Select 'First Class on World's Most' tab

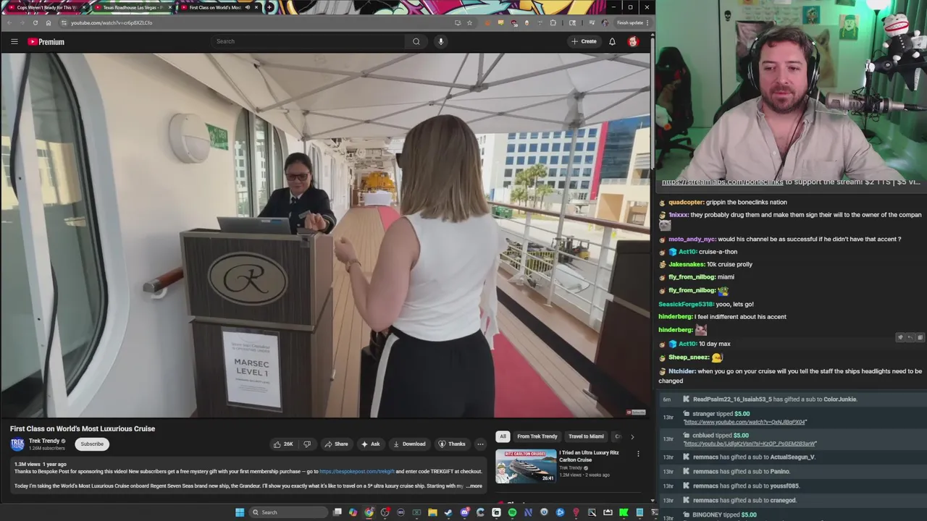[219, 7]
